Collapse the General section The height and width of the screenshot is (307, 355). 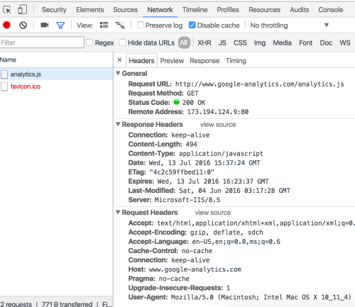[118, 73]
